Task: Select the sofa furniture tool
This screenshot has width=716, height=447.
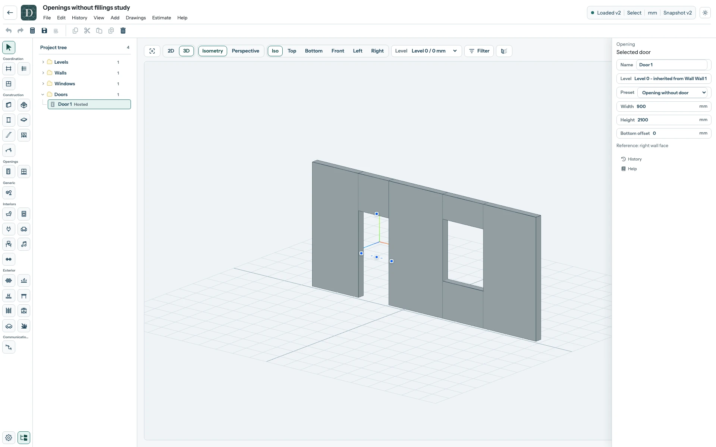Action: pos(24,229)
